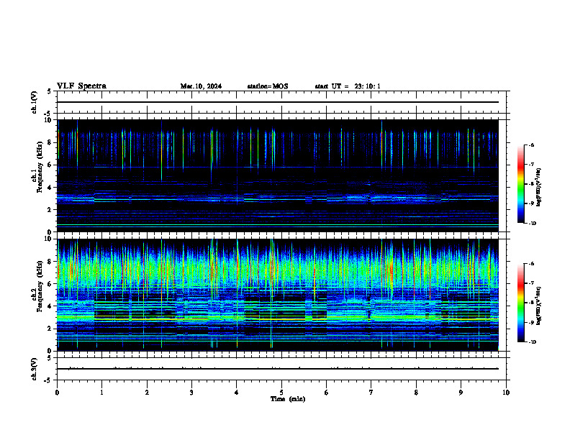Click the "-6" label on ch.1 color scale

(x=531, y=145)
